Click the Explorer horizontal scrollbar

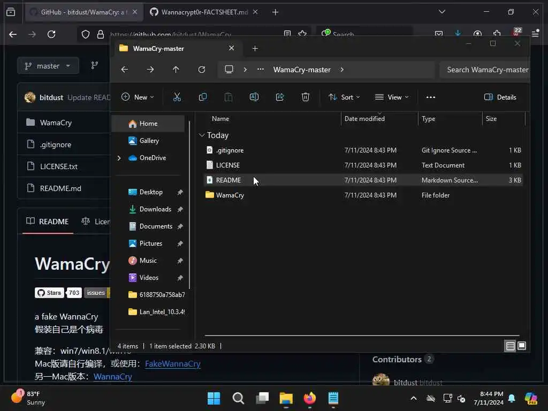click(362, 336)
